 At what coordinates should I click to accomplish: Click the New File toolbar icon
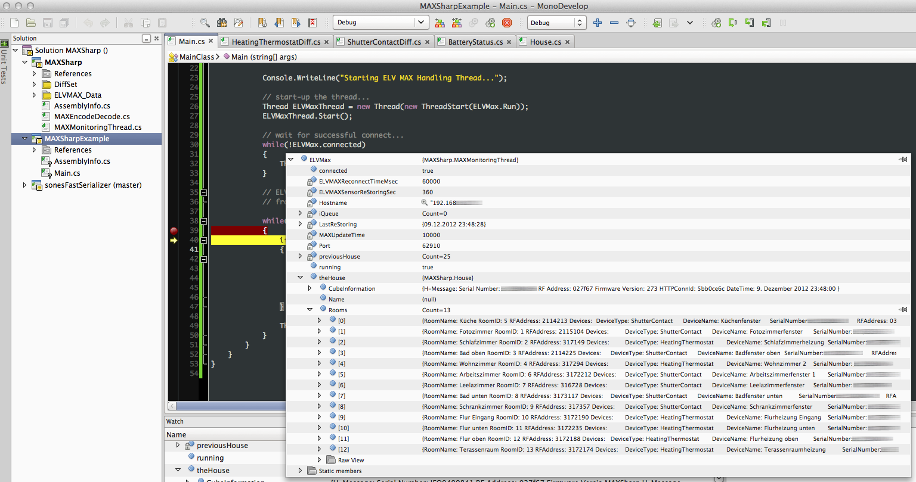click(14, 23)
